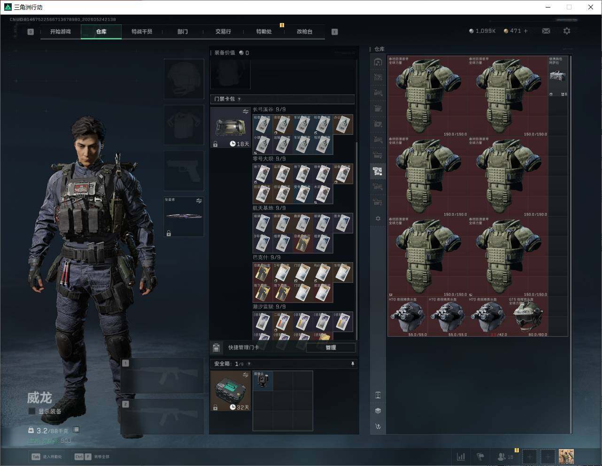The width and height of the screenshot is (602, 466).
Task: Select the first H70 夜视精英头盔
Action: [x=408, y=317]
